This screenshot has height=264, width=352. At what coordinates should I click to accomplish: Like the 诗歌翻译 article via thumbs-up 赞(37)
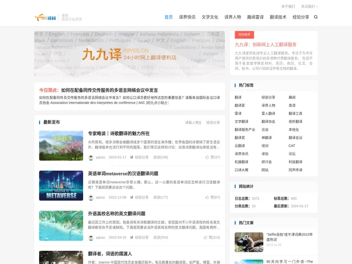click(213, 157)
